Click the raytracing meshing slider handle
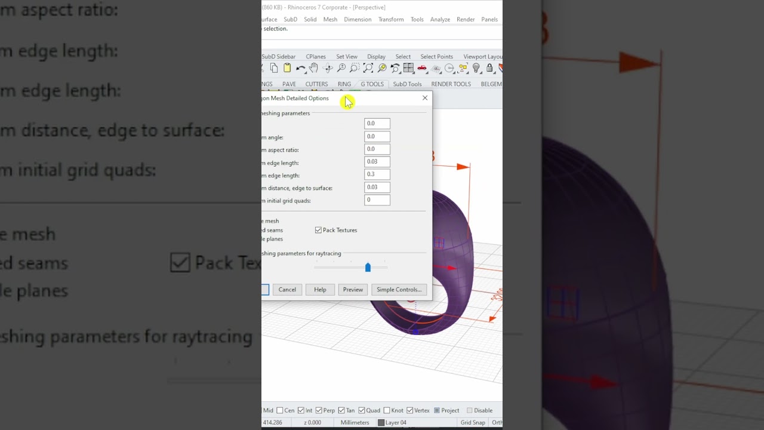This screenshot has width=764, height=430. [x=368, y=268]
